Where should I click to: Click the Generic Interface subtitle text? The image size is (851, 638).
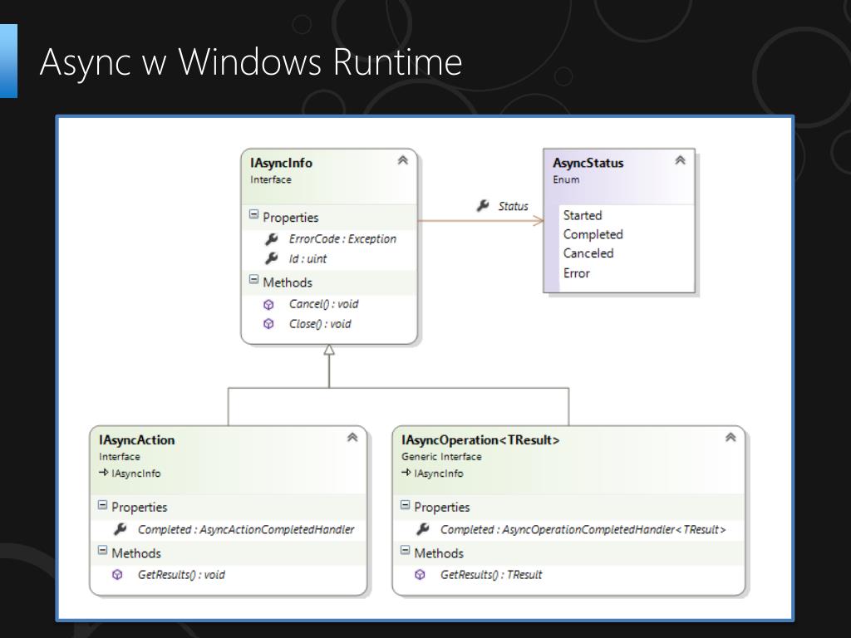point(441,457)
